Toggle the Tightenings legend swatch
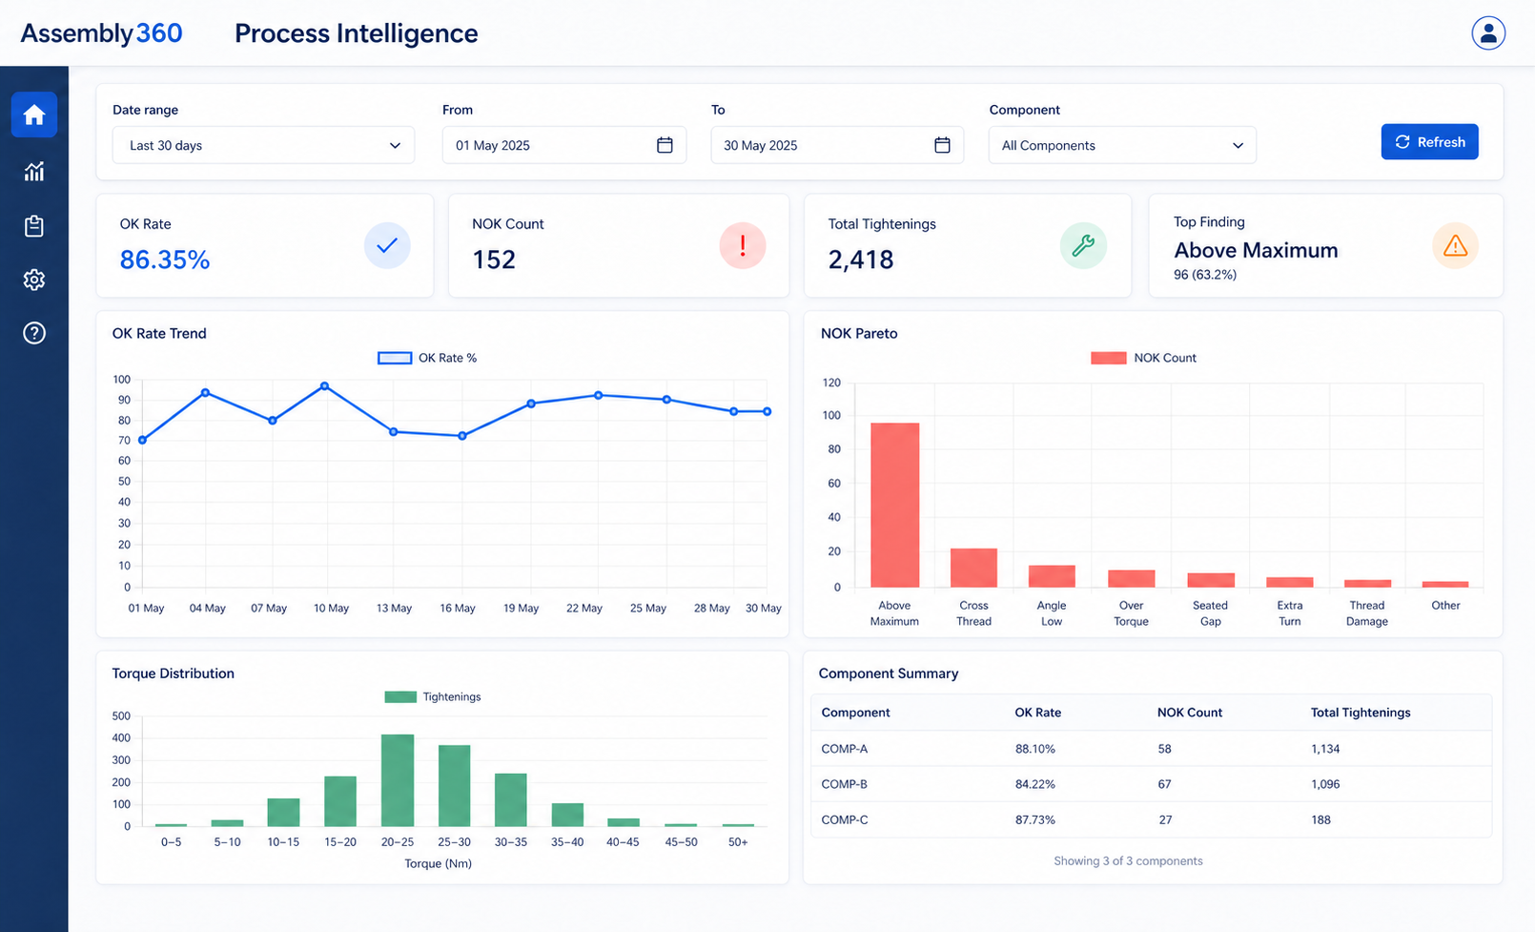 [x=400, y=696]
